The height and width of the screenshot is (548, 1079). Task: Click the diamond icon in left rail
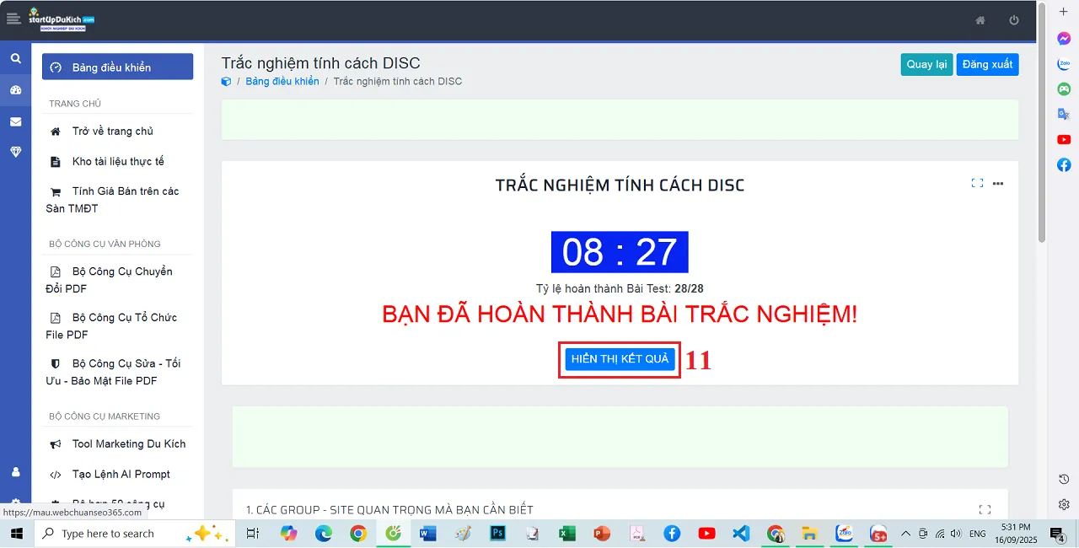(15, 152)
